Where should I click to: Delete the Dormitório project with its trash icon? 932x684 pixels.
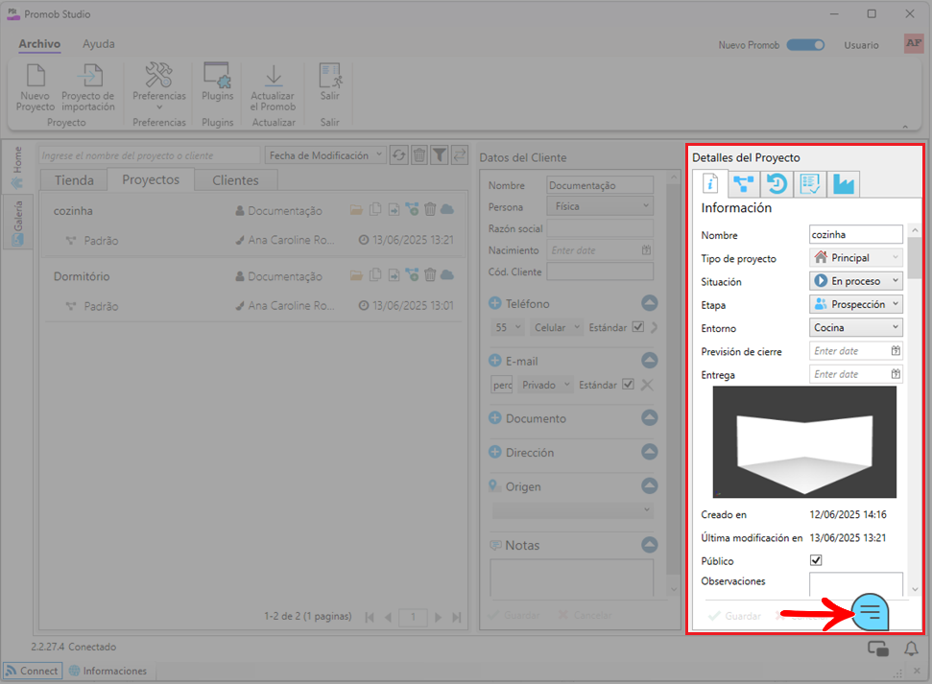430,274
